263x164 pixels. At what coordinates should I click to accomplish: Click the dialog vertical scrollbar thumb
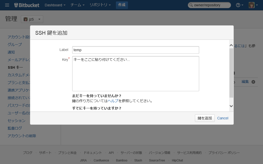(x=231, y=73)
